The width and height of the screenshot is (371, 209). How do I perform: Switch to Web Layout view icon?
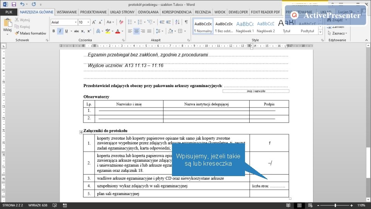point(310,206)
